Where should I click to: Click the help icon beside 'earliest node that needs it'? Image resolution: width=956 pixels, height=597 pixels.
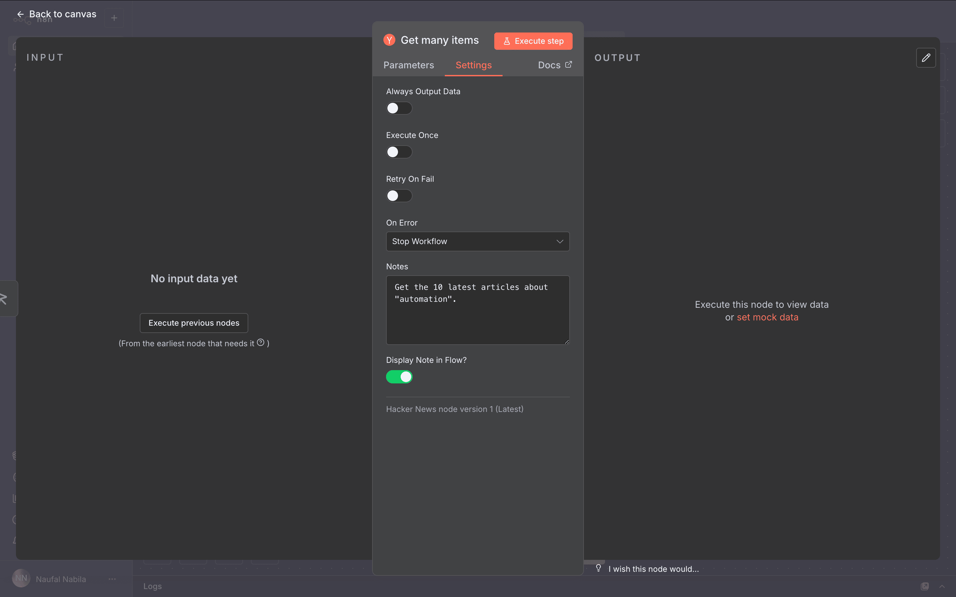[x=261, y=342]
